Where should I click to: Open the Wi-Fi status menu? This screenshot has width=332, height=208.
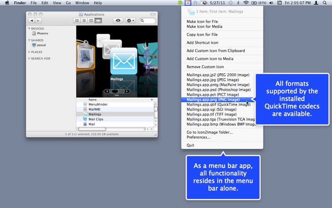[x=246, y=3]
